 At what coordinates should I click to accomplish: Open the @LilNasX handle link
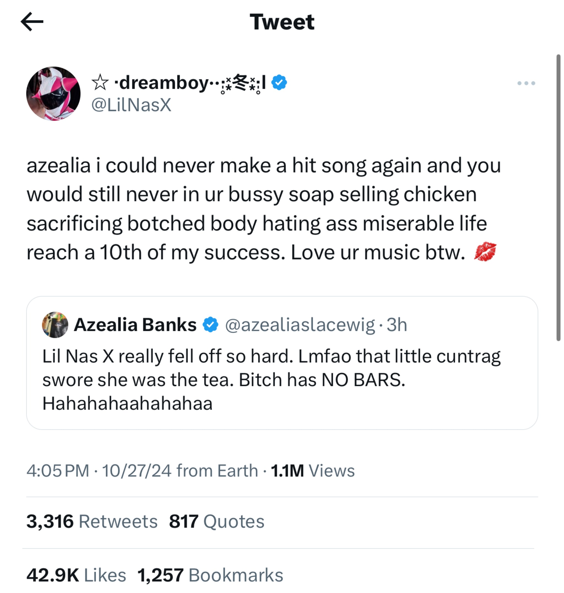coord(131,105)
